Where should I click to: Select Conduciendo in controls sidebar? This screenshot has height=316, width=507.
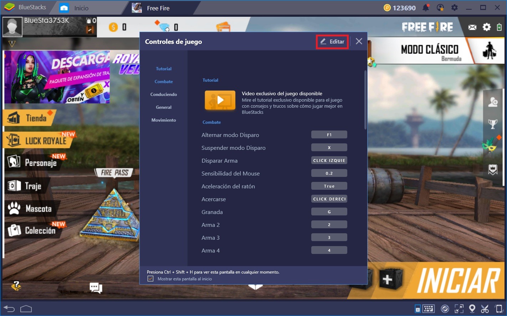(164, 94)
